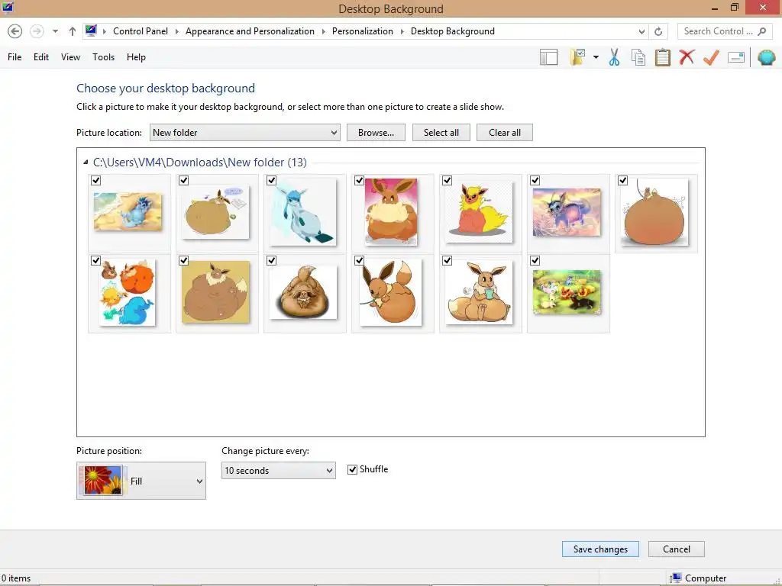
Task: Uncheck the pink background Eevee checkbox
Action: point(360,180)
